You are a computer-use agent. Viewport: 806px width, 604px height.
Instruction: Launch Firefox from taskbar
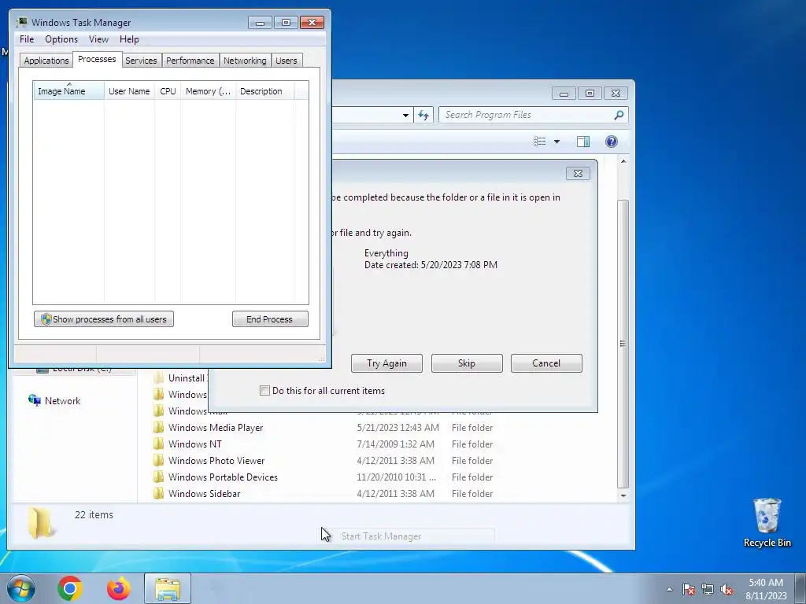119,588
